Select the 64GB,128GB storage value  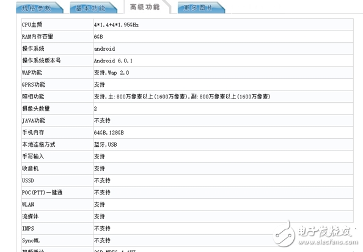109,133
